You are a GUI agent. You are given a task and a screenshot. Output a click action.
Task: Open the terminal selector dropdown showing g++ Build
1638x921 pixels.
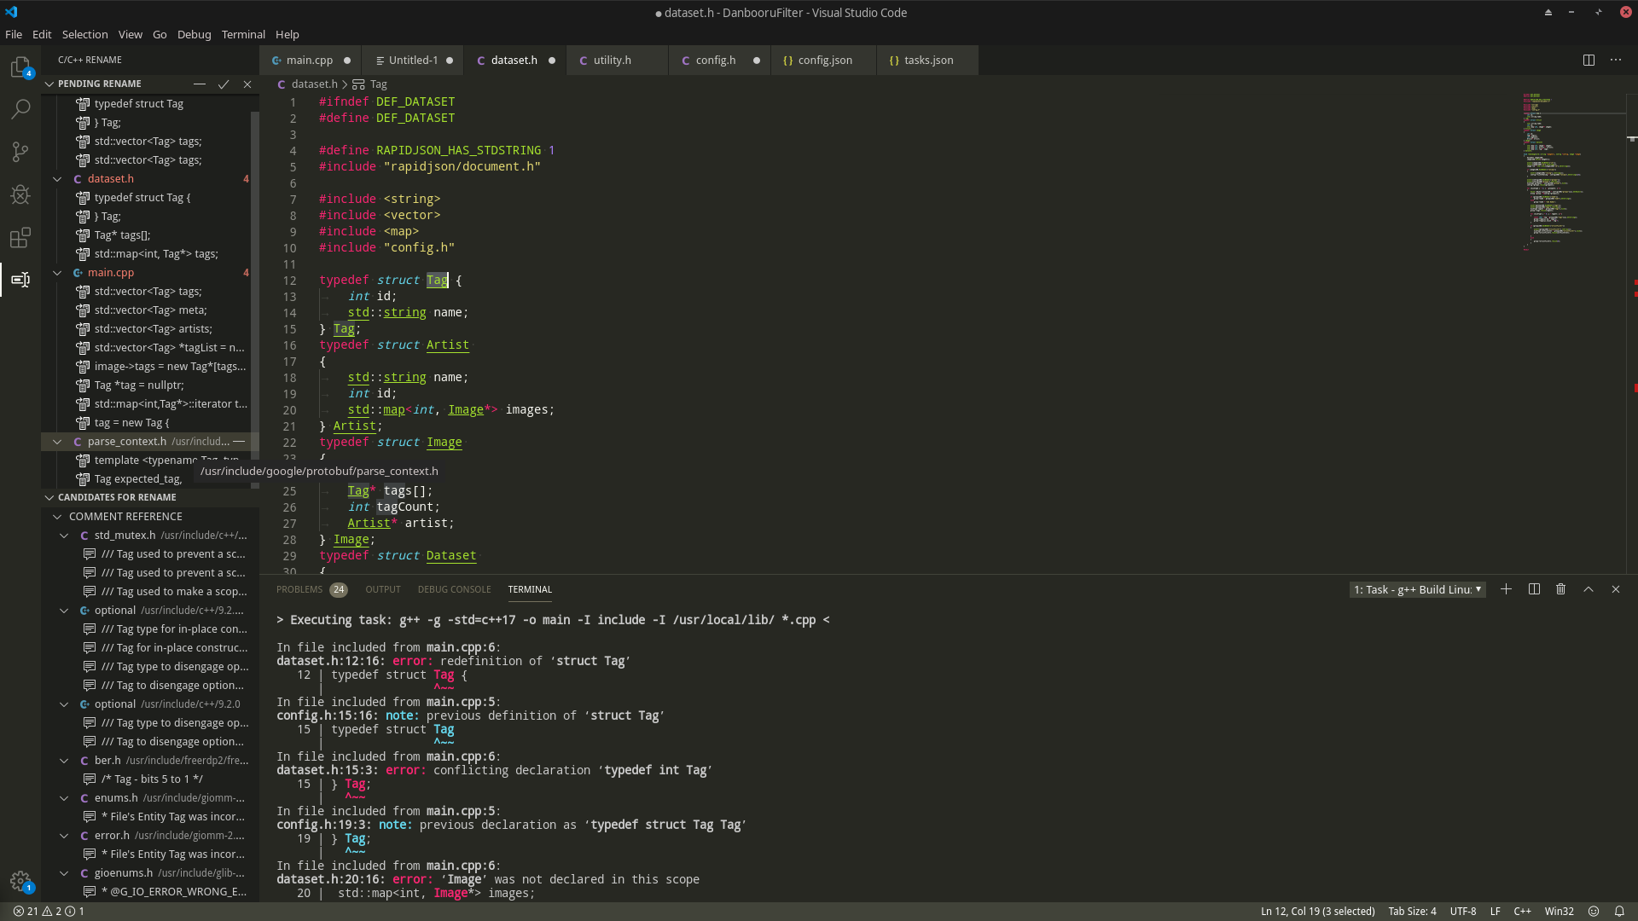coord(1416,589)
